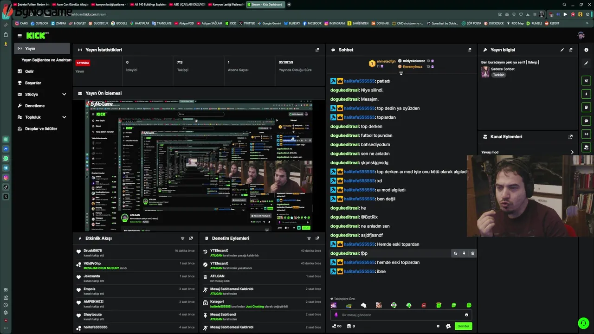The height and width of the screenshot is (334, 594).
Task: Pop out the Etkinlik Akışı panel
Action: [x=191, y=238]
